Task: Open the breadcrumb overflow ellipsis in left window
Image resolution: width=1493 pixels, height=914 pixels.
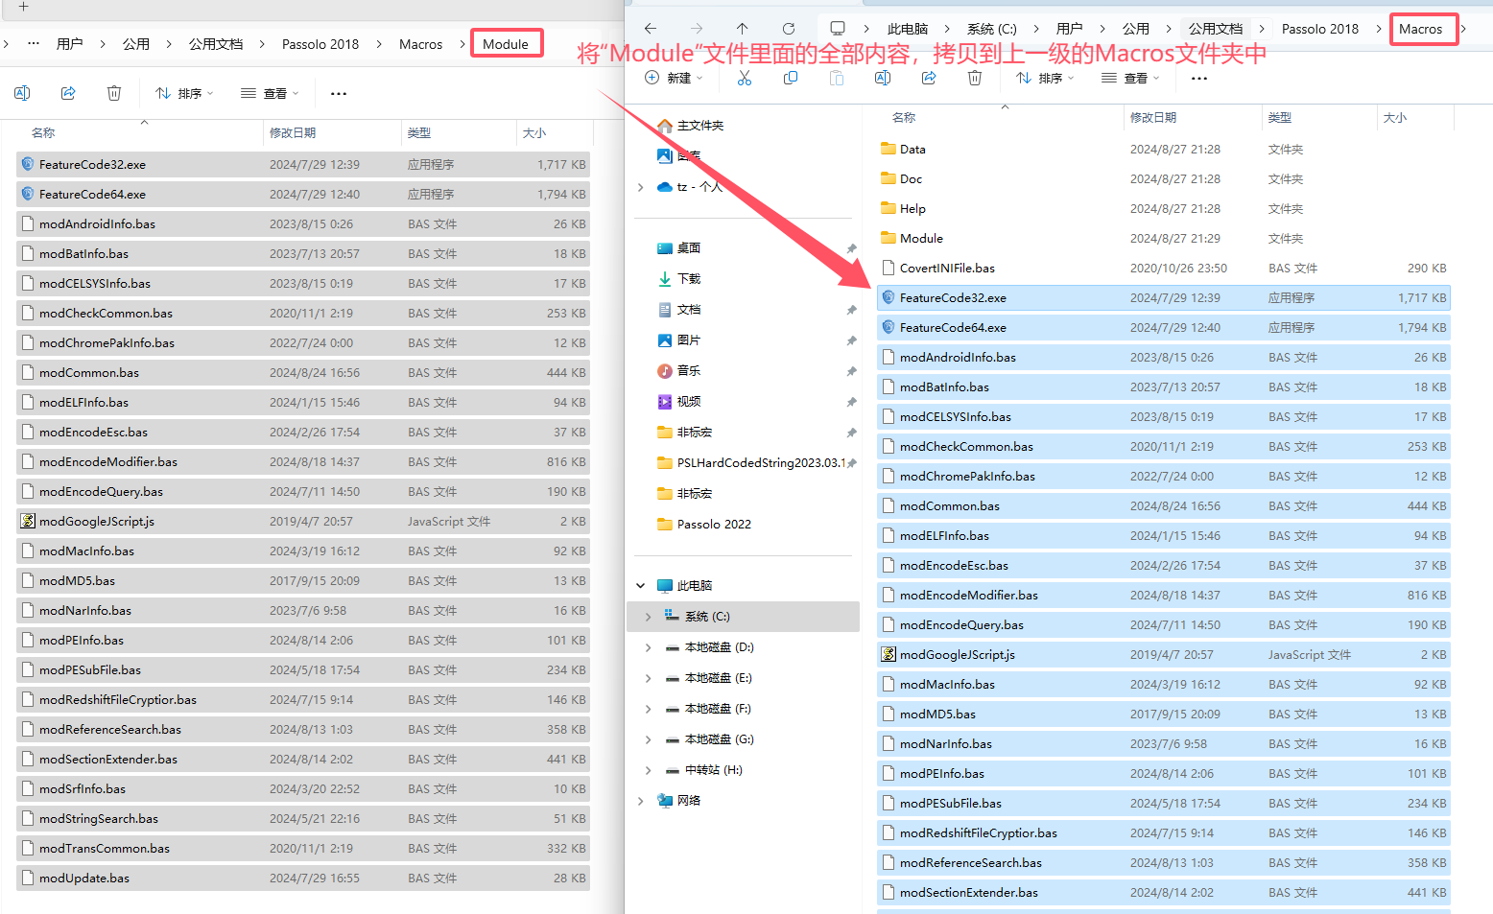Action: click(34, 44)
